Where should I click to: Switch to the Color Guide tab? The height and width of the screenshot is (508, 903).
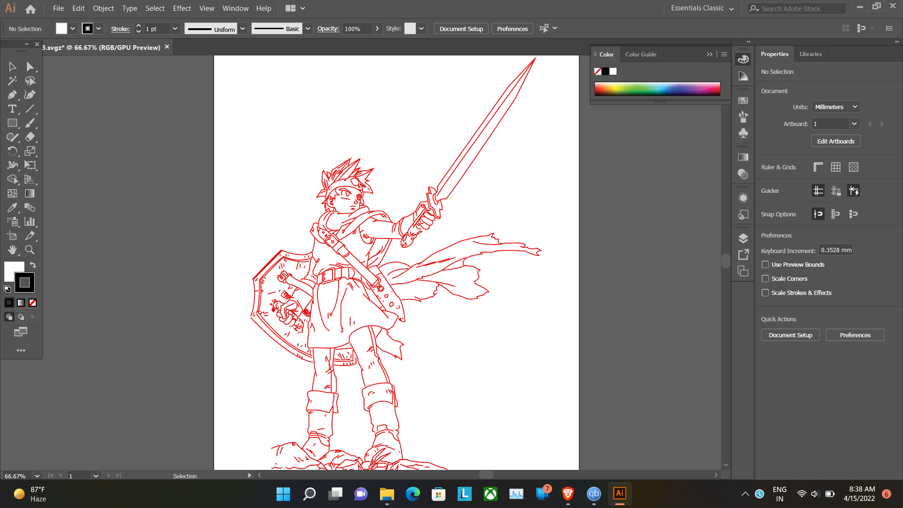pyautogui.click(x=641, y=55)
